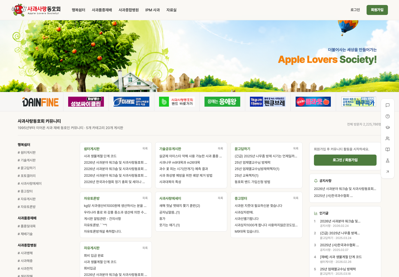Viewport: 399px width, 277px height.
Task: Go to sidebar link # 자유게시판
Action: [x=27, y=199]
